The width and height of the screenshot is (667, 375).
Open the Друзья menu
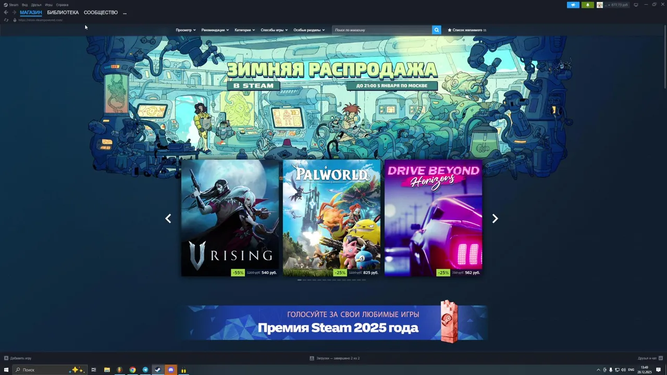tap(36, 5)
